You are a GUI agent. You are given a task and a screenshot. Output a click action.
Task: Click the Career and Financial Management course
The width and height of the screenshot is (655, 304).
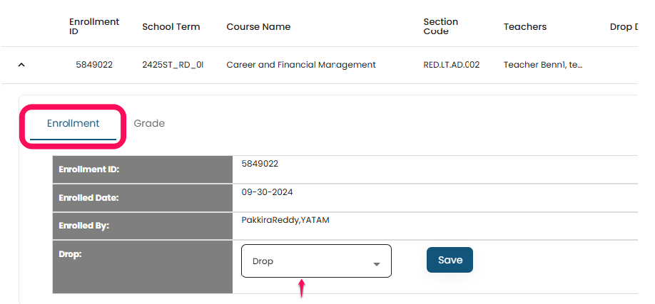[x=300, y=65]
